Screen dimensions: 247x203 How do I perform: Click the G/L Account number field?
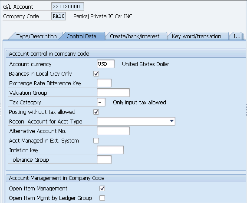point(68,7)
